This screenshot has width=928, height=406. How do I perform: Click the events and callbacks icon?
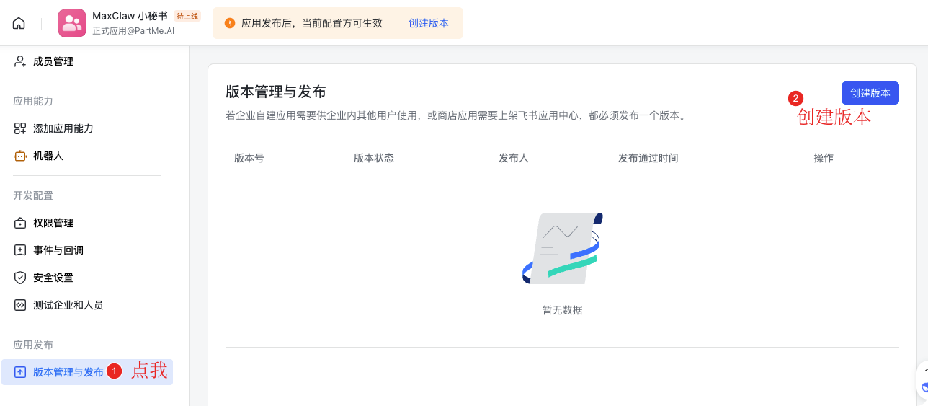tap(20, 250)
